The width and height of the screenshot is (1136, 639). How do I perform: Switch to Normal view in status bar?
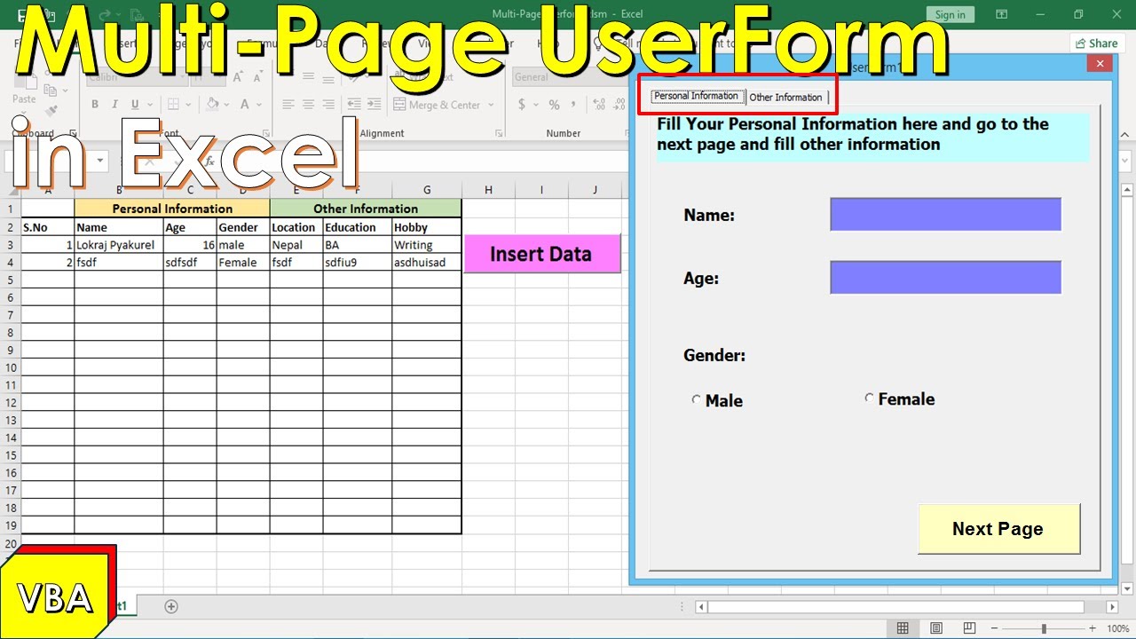[903, 628]
